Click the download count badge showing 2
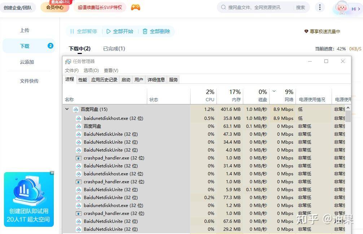The height and width of the screenshot is (234, 363). click(50, 46)
